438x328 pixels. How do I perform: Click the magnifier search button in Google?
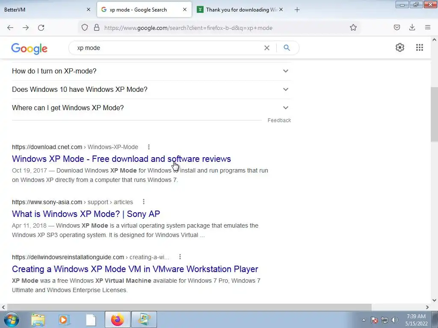287,48
